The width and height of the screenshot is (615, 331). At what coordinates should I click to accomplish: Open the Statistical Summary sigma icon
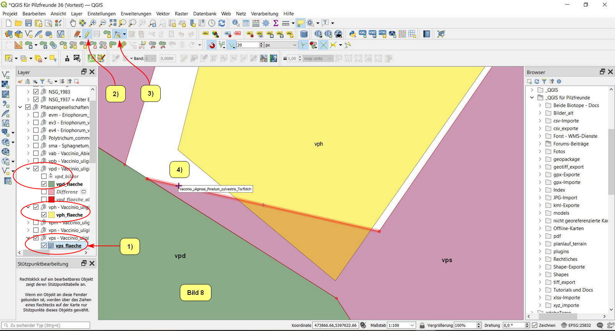pos(276,23)
